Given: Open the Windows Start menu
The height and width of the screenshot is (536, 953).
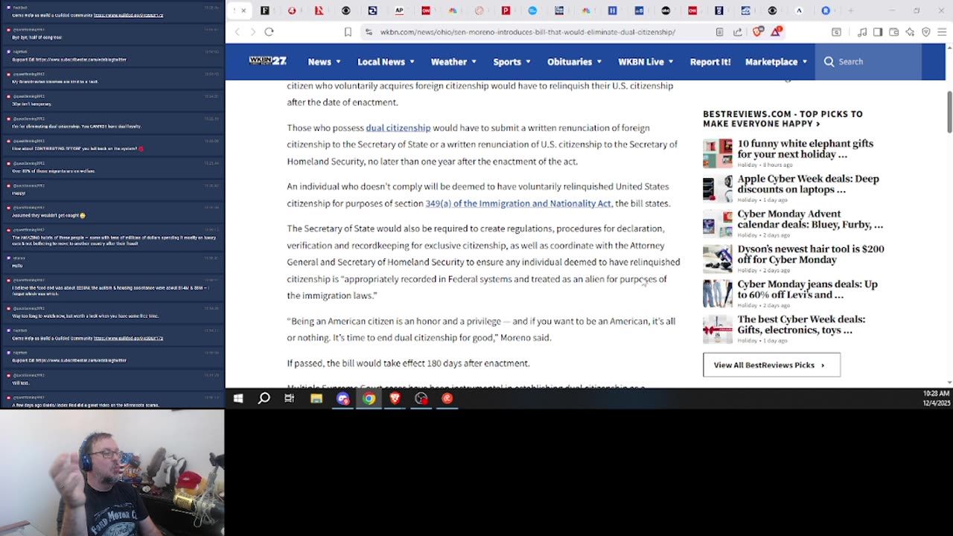Looking at the screenshot, I should click(x=238, y=398).
